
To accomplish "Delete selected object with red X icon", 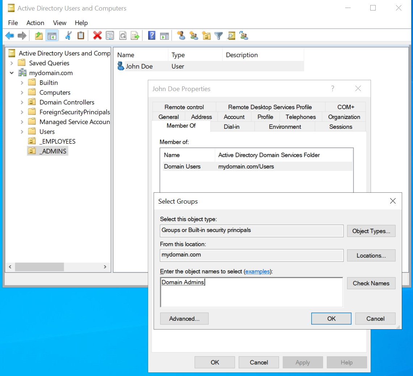I will pos(98,35).
